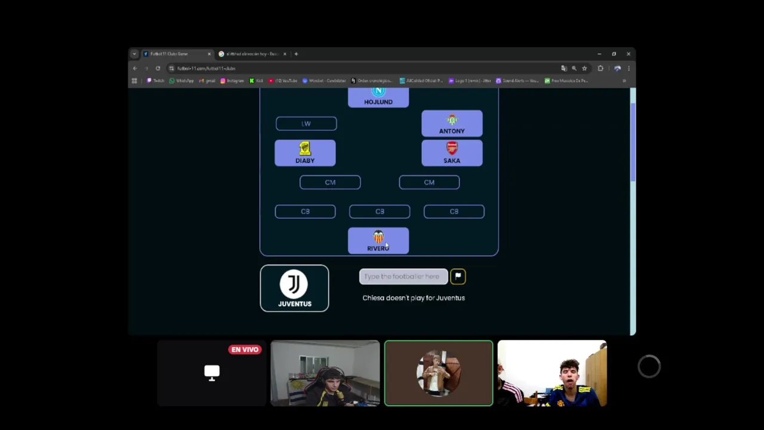
Task: Bookmark this page with the star icon
Action: tap(584, 68)
